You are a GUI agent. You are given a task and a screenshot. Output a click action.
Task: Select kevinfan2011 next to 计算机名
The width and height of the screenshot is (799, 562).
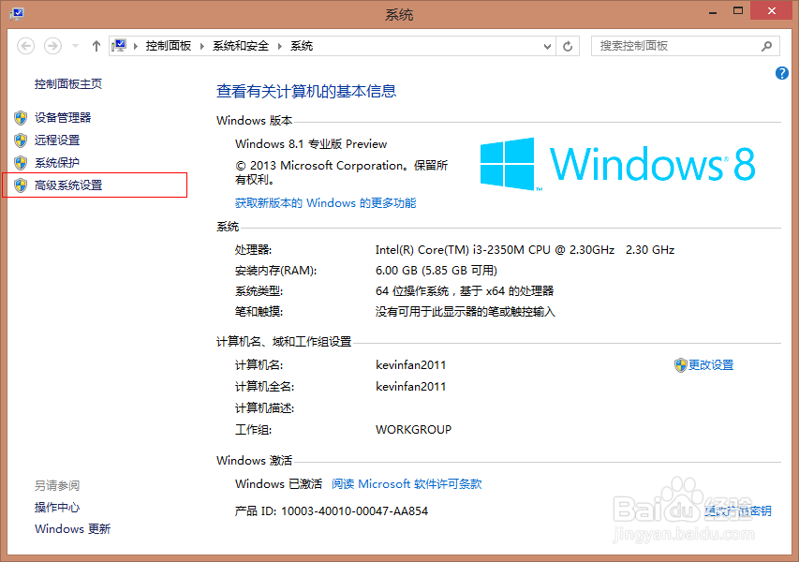pyautogui.click(x=410, y=364)
